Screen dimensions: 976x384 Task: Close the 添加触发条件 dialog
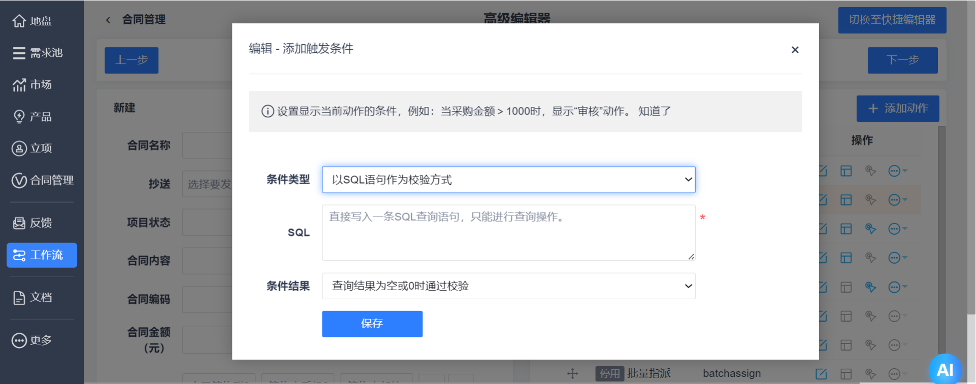(x=795, y=50)
